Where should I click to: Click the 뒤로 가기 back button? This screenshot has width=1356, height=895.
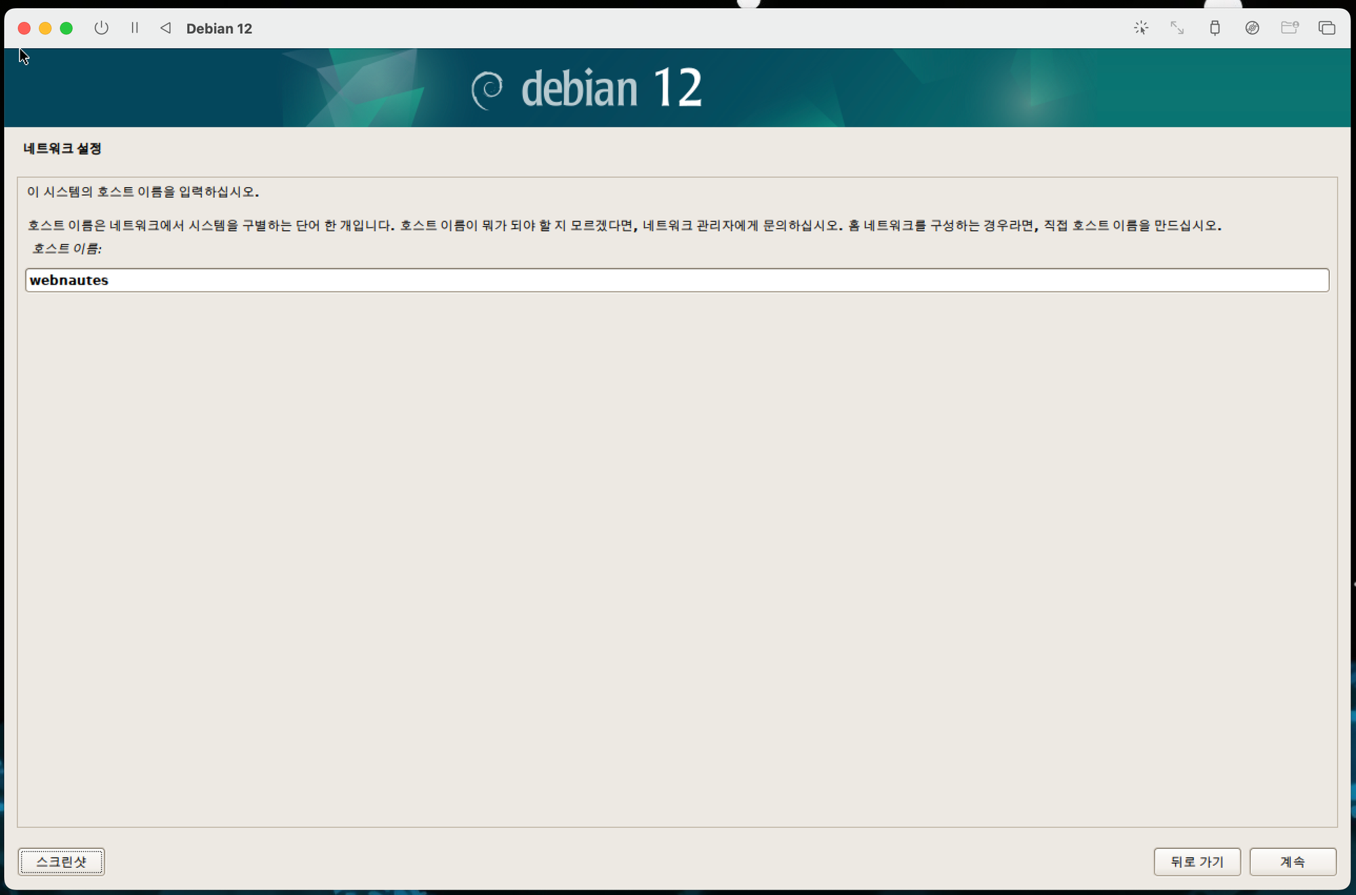[1197, 862]
